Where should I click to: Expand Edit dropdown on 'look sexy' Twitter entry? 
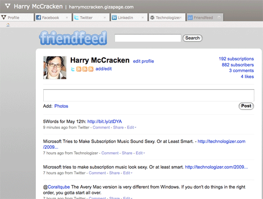(128, 173)
